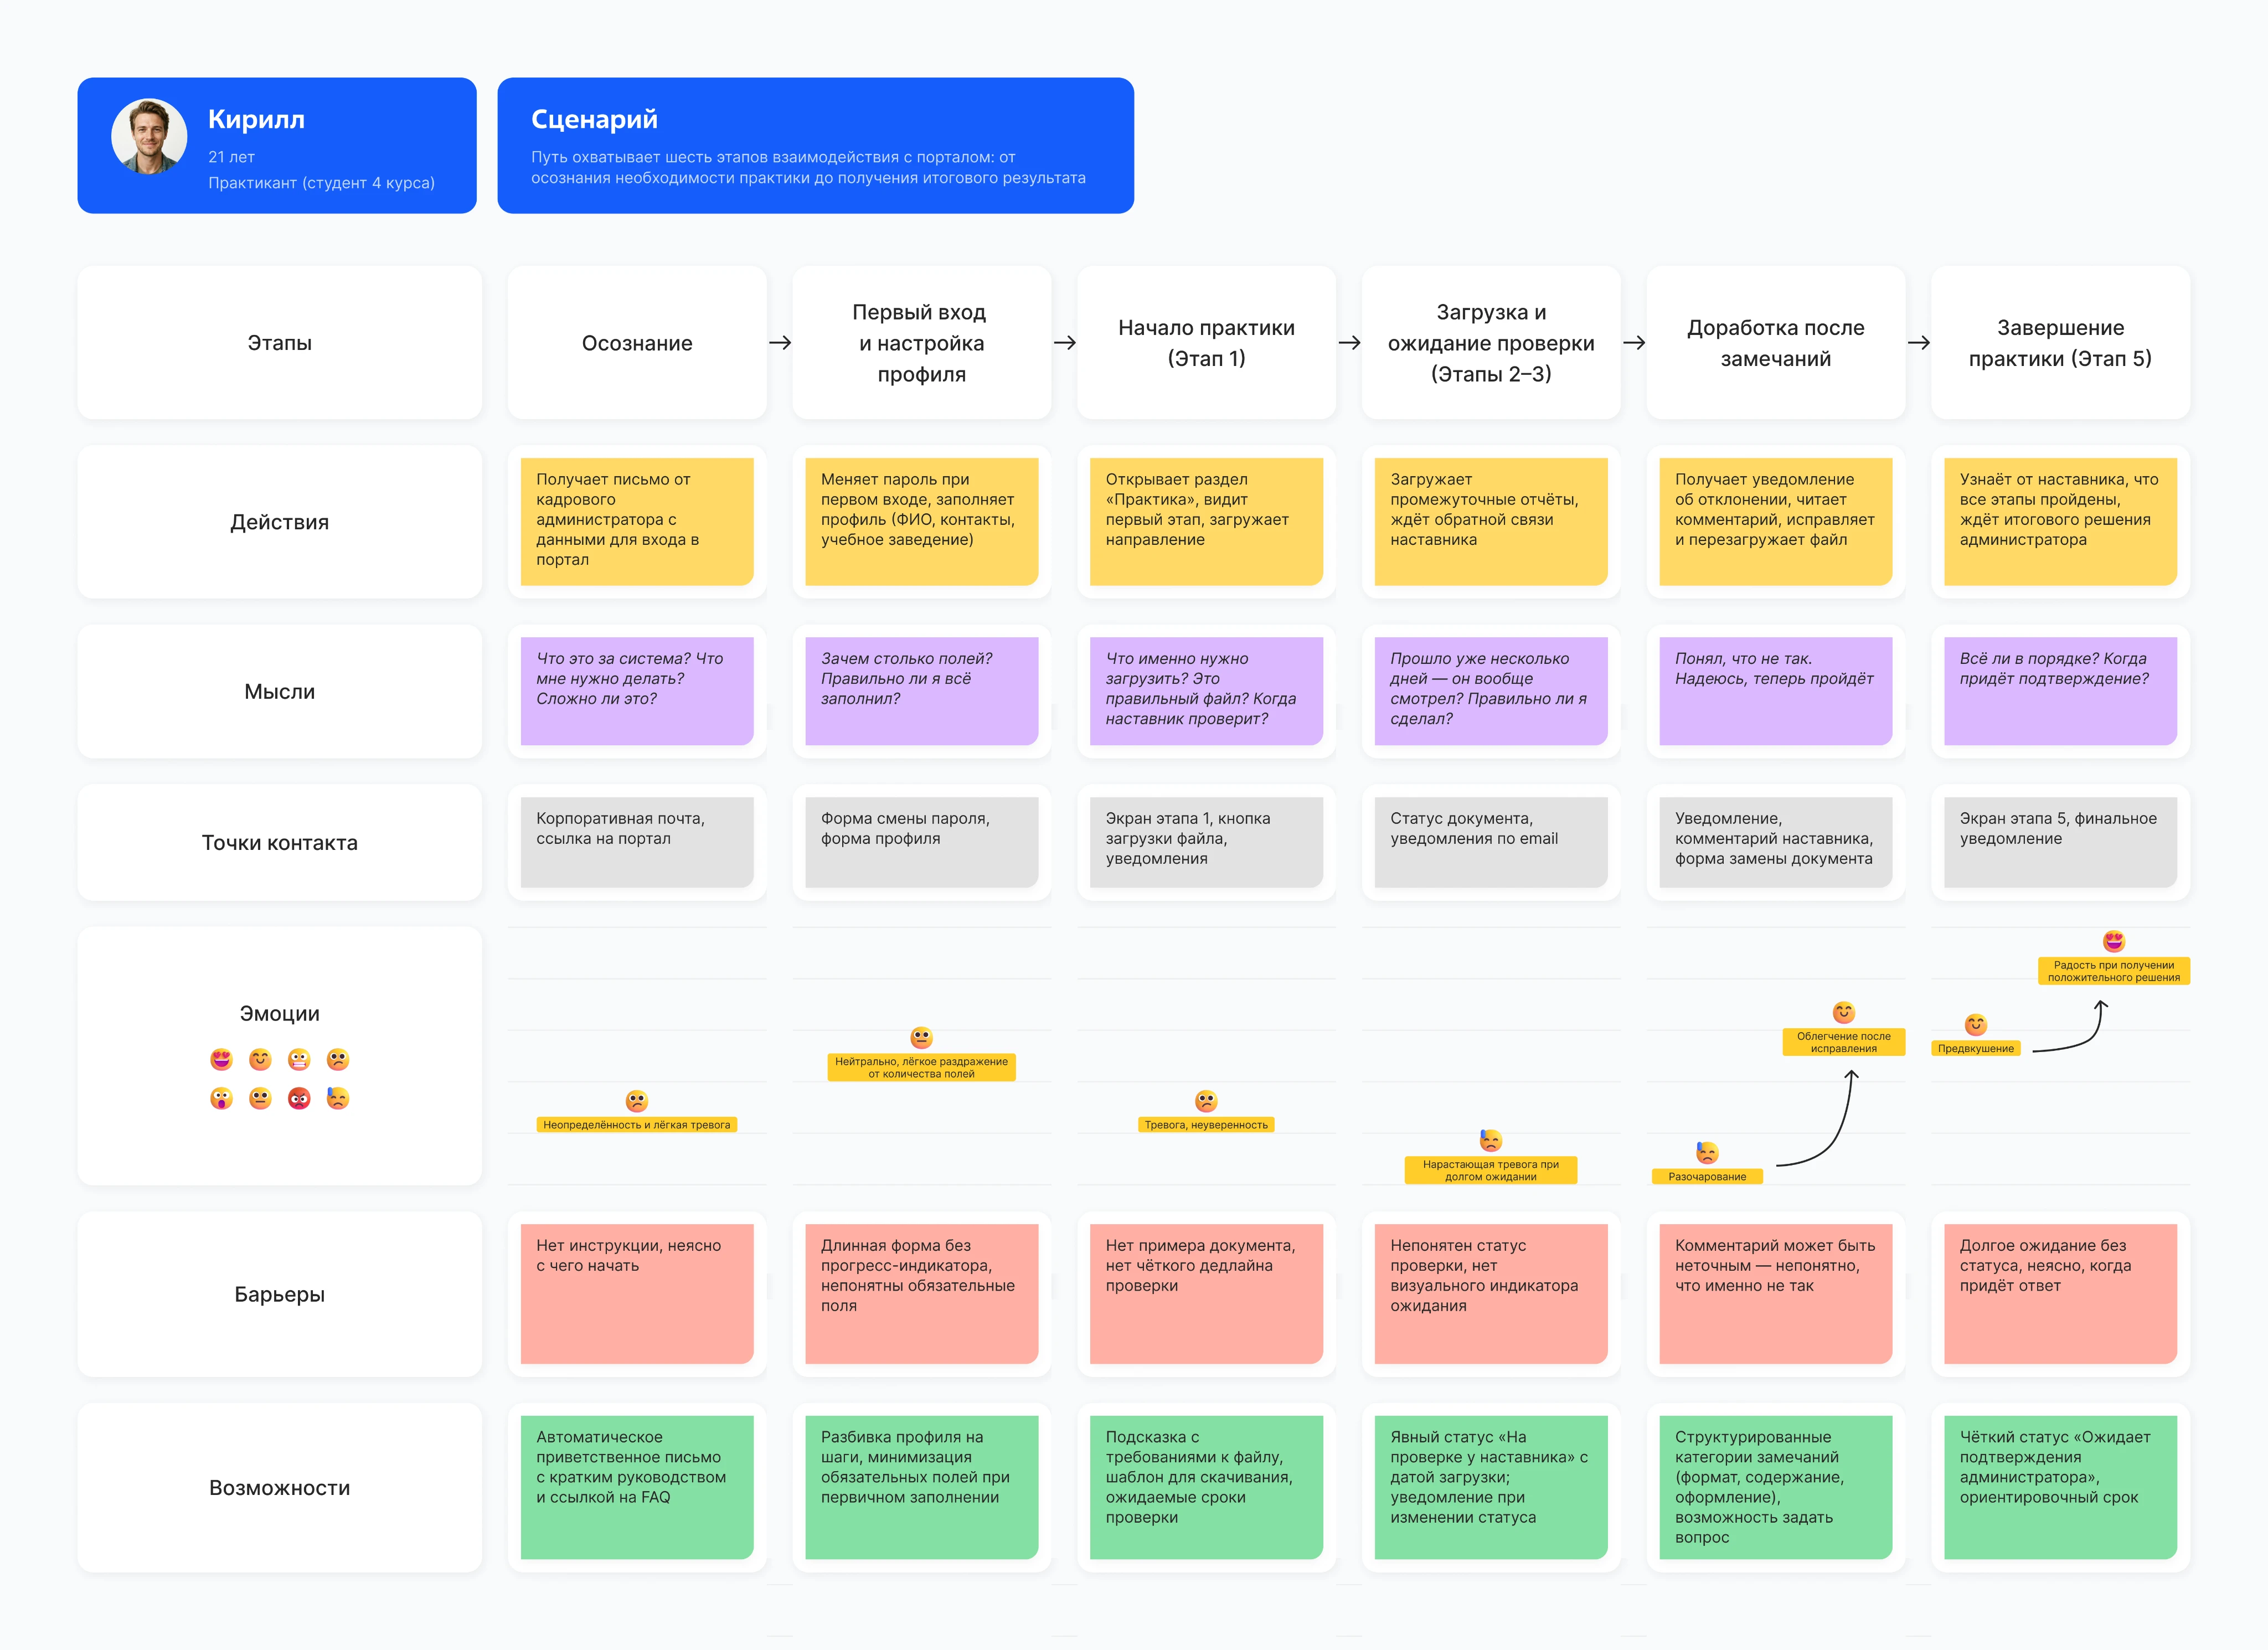Open «Первый вход и настройка профиля» stage
This screenshot has height=1650, width=2268.
(x=921, y=343)
